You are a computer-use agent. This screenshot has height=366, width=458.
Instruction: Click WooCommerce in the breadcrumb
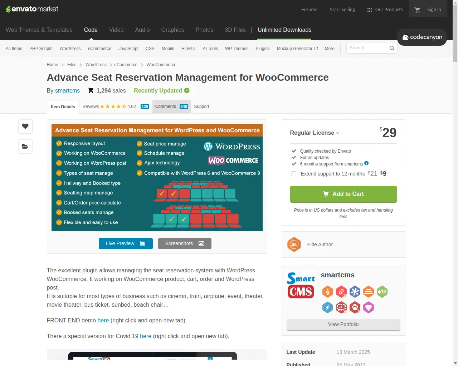click(x=161, y=65)
